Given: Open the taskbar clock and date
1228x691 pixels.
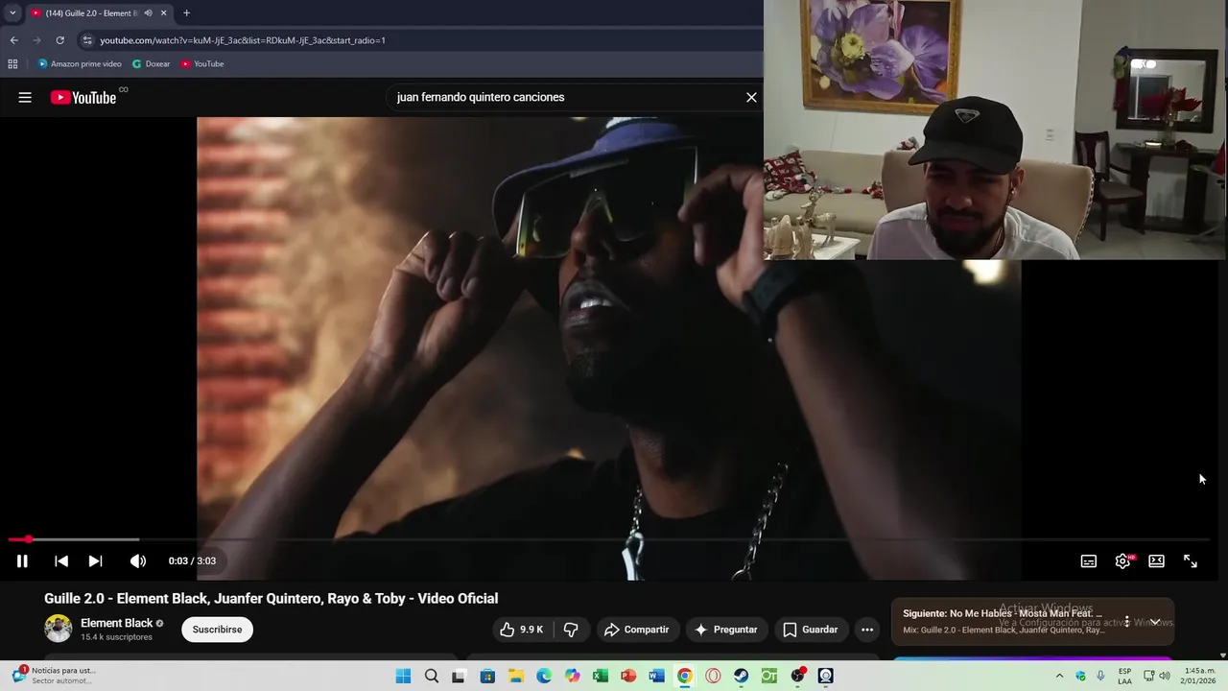Looking at the screenshot, I should pyautogui.click(x=1199, y=676).
